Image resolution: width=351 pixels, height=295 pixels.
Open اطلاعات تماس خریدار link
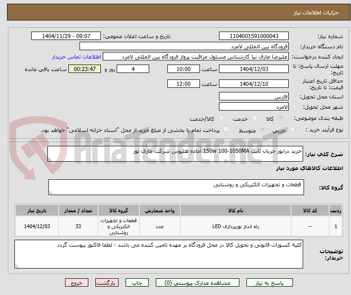click(77, 57)
